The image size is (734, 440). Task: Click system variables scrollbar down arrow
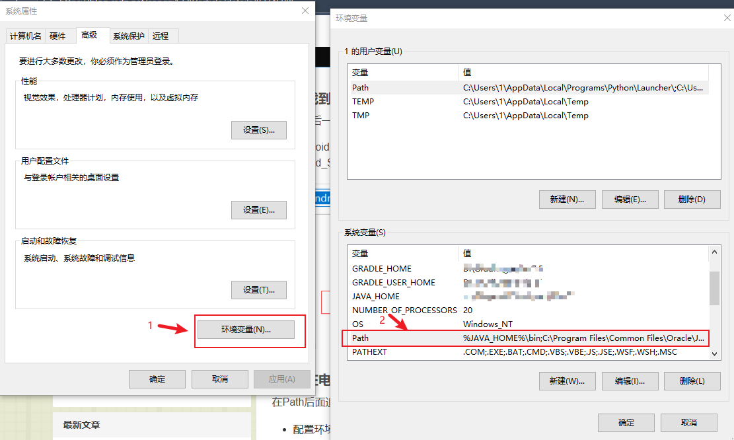714,354
